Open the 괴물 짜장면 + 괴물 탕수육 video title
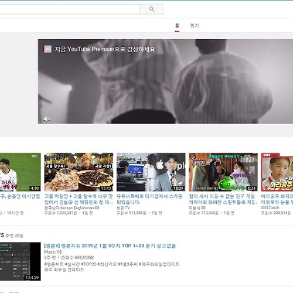 coord(79,199)
